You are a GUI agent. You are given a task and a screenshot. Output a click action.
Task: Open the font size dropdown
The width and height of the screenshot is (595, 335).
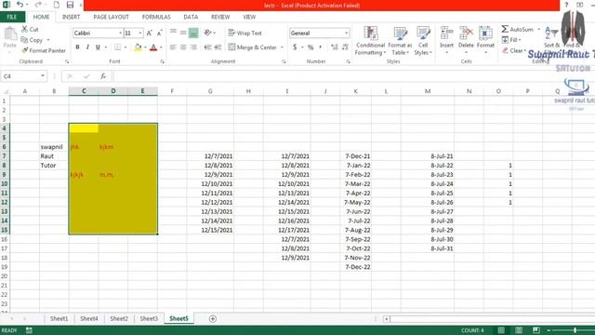click(x=140, y=33)
